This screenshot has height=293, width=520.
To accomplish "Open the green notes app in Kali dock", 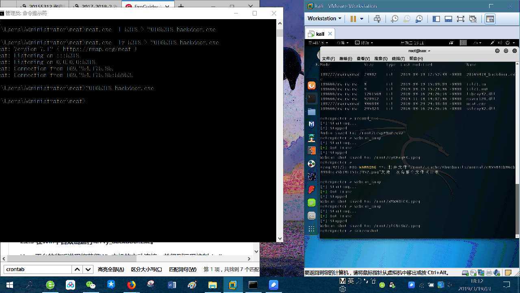I will (312, 203).
